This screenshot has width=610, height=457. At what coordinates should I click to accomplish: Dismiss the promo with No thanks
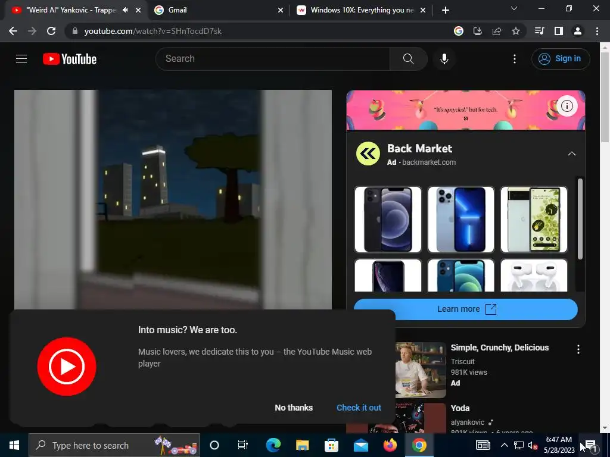pyautogui.click(x=294, y=408)
